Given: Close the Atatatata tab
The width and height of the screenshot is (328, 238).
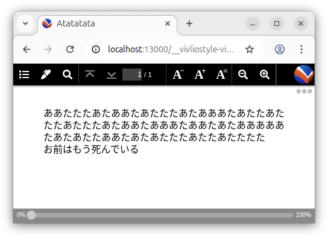Looking at the screenshot, I should [168, 23].
